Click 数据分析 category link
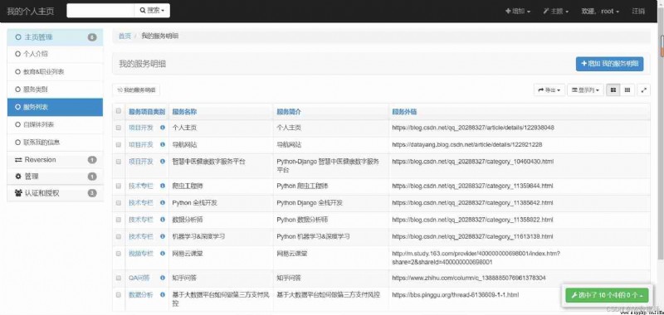 pyautogui.click(x=141, y=295)
